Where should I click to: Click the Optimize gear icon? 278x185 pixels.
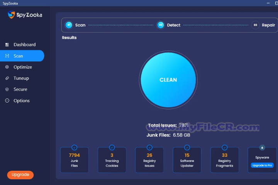(7, 67)
